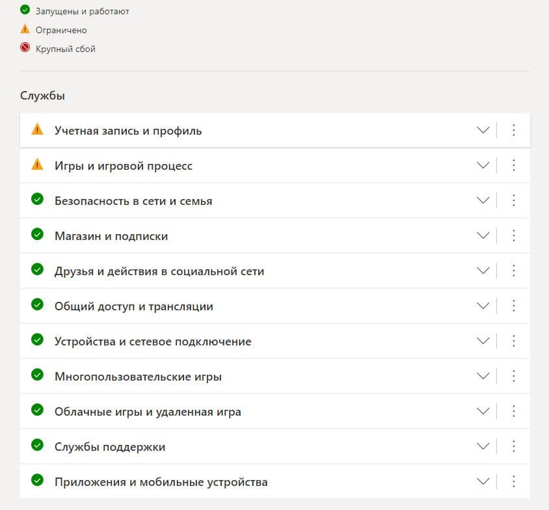Expand the Магазин и подписки chevron

pyautogui.click(x=483, y=235)
